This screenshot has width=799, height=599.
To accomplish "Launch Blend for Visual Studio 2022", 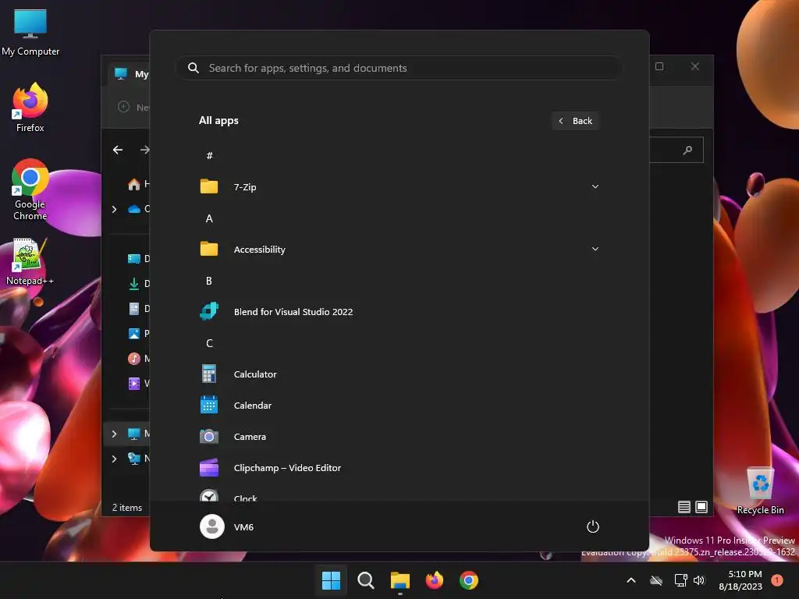I will tap(399, 312).
